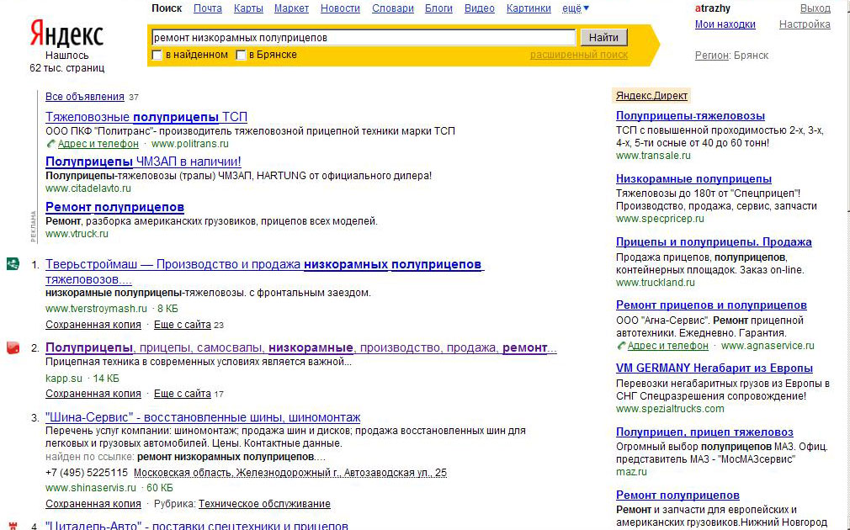Open ad 'Низкорамные полуприцепы' specpricep
The image size is (850, 530).
click(693, 179)
